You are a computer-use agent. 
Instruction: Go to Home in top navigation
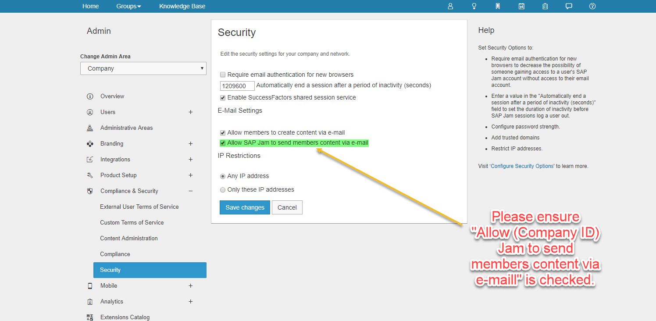click(x=91, y=6)
